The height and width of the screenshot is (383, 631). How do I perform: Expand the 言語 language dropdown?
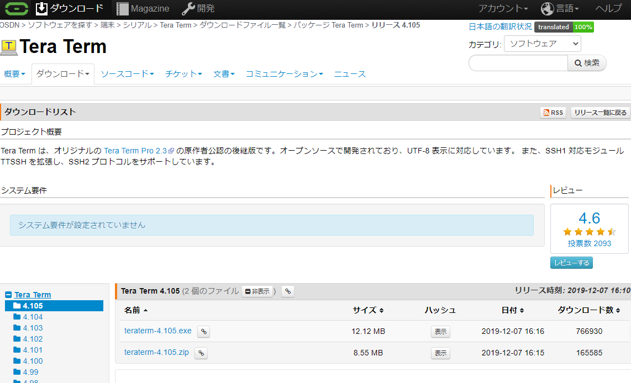point(560,8)
